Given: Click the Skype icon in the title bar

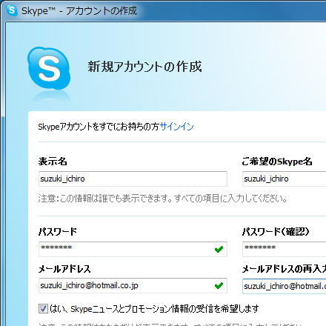Looking at the screenshot, I should (11, 10).
